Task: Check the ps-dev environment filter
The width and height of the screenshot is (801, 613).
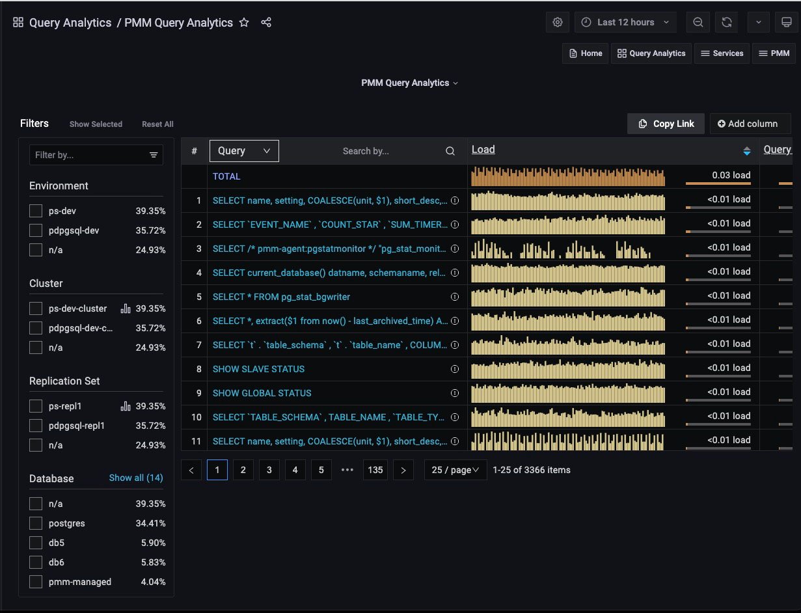Action: coord(36,211)
